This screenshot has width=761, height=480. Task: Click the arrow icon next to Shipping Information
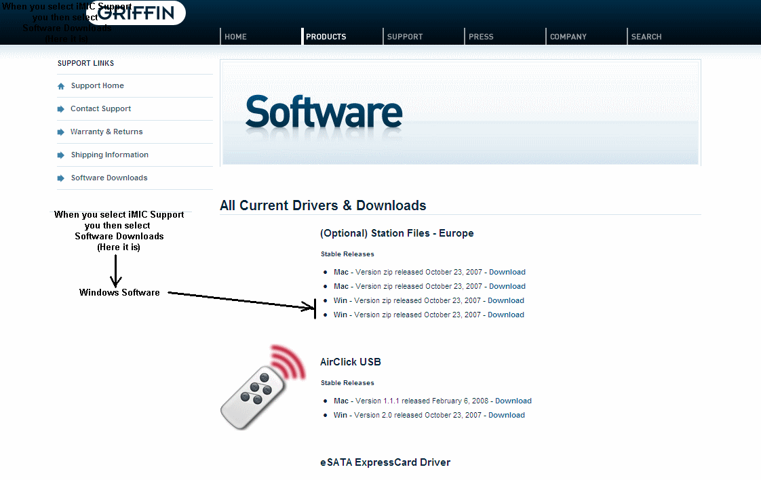(x=60, y=155)
